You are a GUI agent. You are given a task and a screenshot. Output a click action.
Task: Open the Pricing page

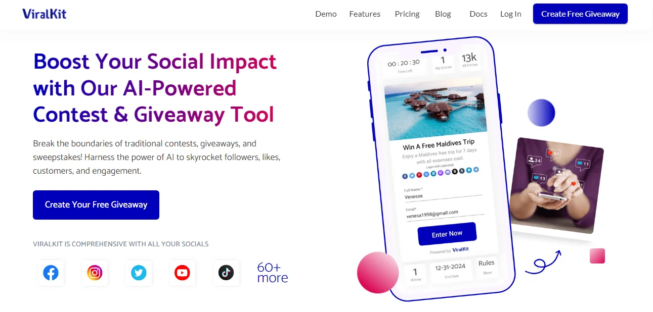pos(407,14)
